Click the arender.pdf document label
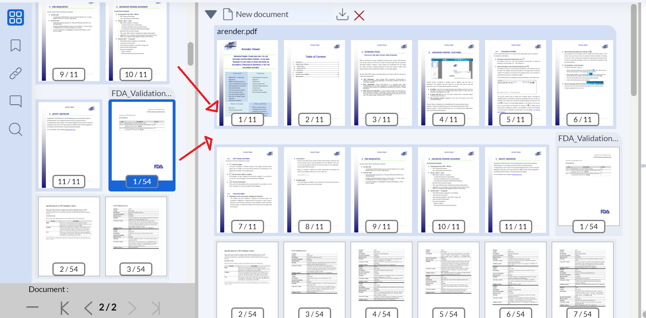The width and height of the screenshot is (646, 318). click(x=237, y=31)
